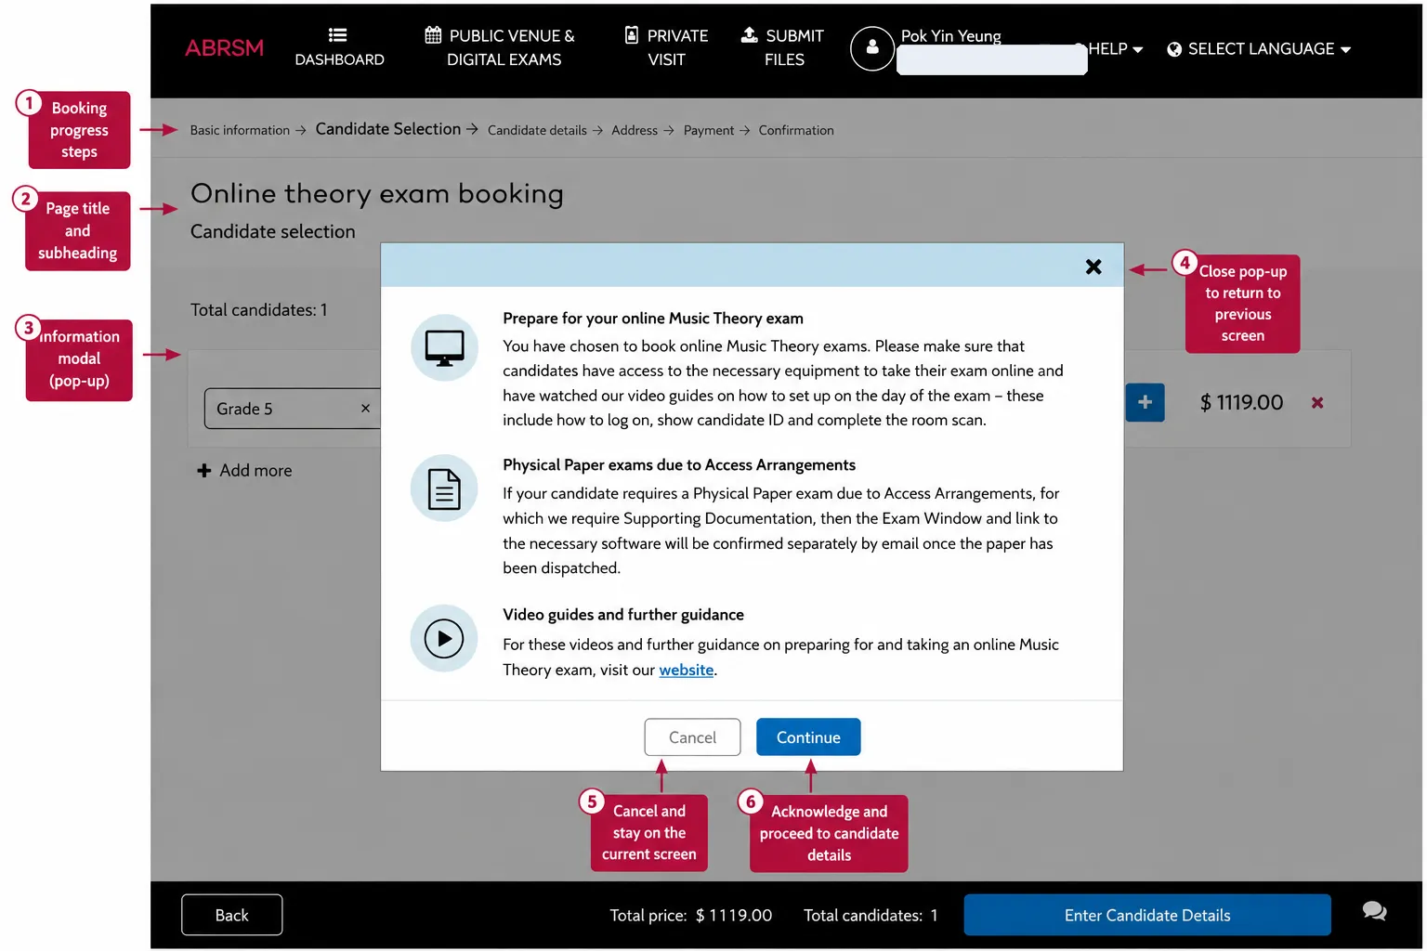This screenshot has width=1427, height=951.
Task: Click the Confirmation breadcrumb step
Action: 796,131
